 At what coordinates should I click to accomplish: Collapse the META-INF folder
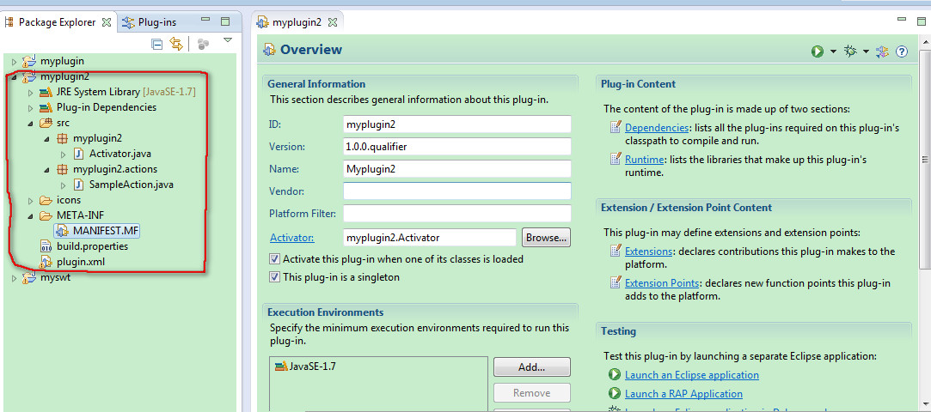[x=31, y=215]
